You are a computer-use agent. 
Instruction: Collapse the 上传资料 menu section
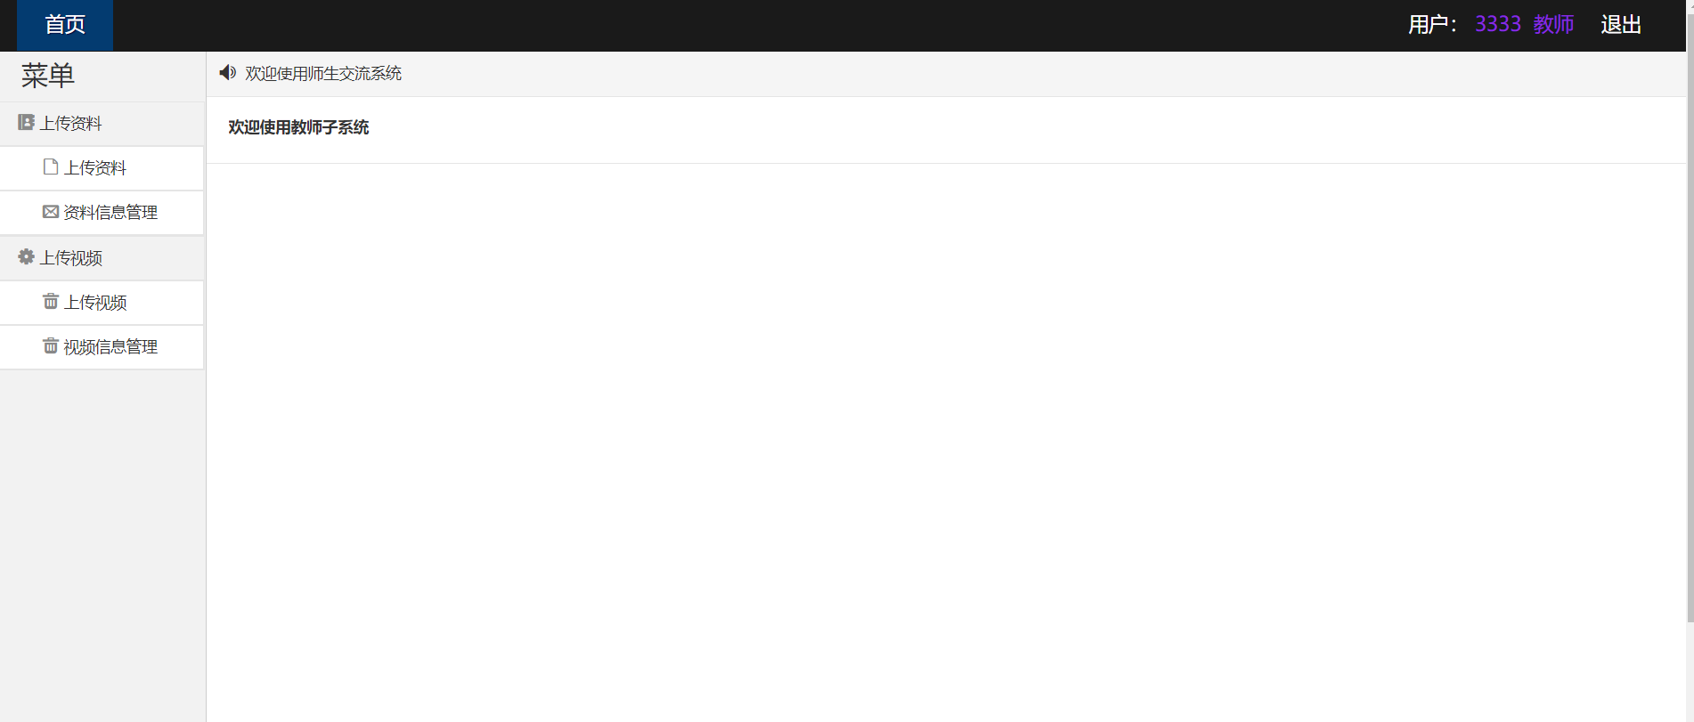(102, 124)
